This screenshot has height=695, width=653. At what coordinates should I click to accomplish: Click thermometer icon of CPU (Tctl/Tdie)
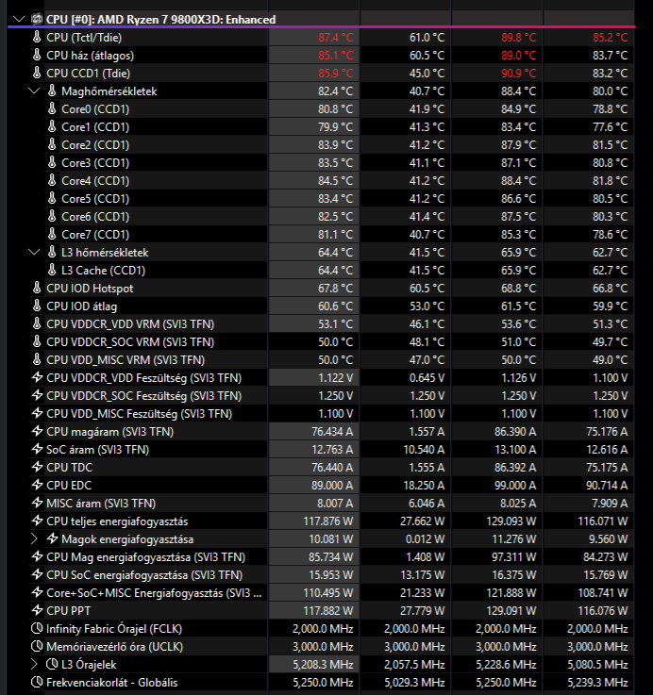coord(37,37)
